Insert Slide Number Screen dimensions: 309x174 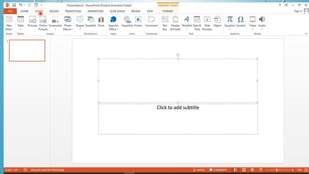click(207, 23)
